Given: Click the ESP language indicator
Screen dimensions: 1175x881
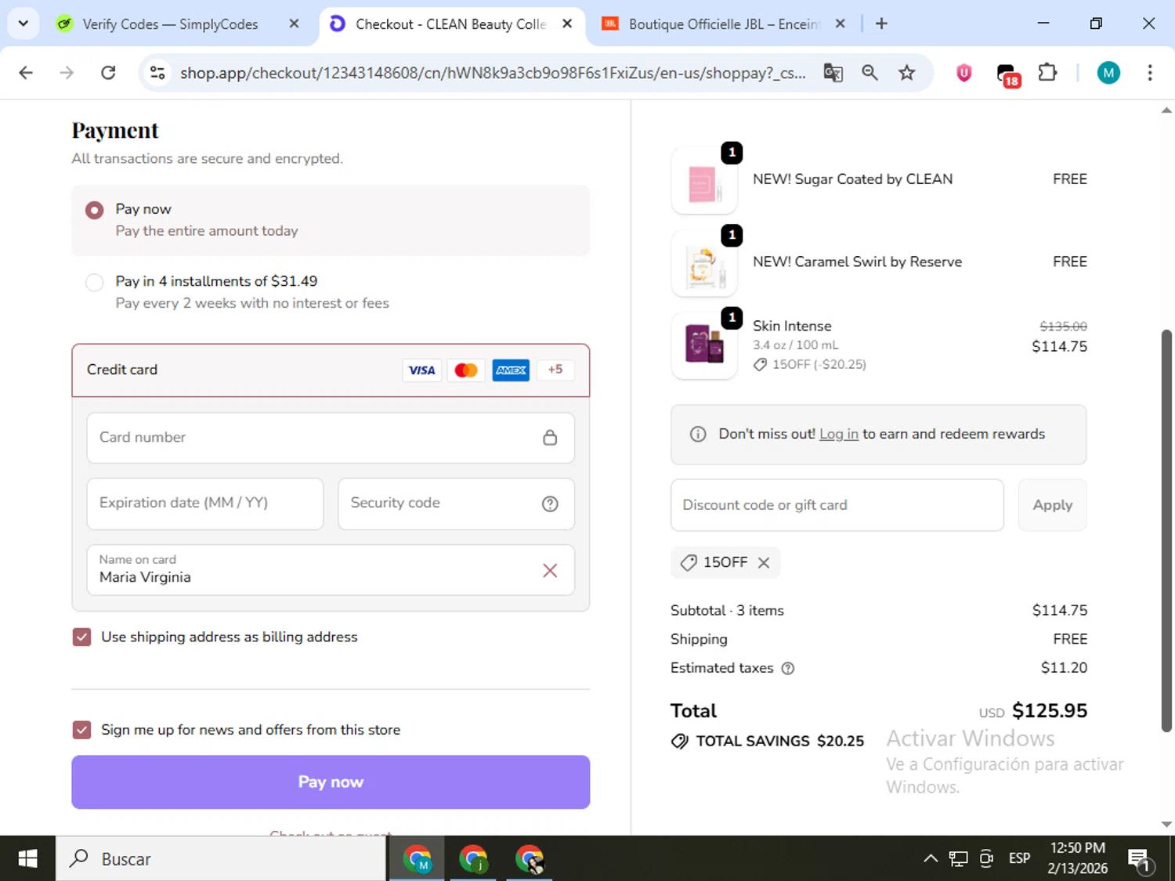Looking at the screenshot, I should (x=1019, y=858).
